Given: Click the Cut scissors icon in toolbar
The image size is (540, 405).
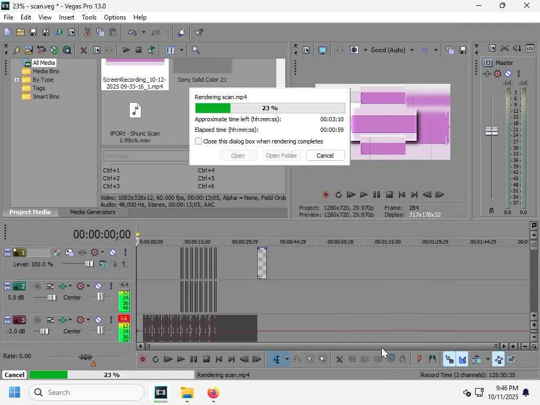Looking at the screenshot, I should [88, 32].
